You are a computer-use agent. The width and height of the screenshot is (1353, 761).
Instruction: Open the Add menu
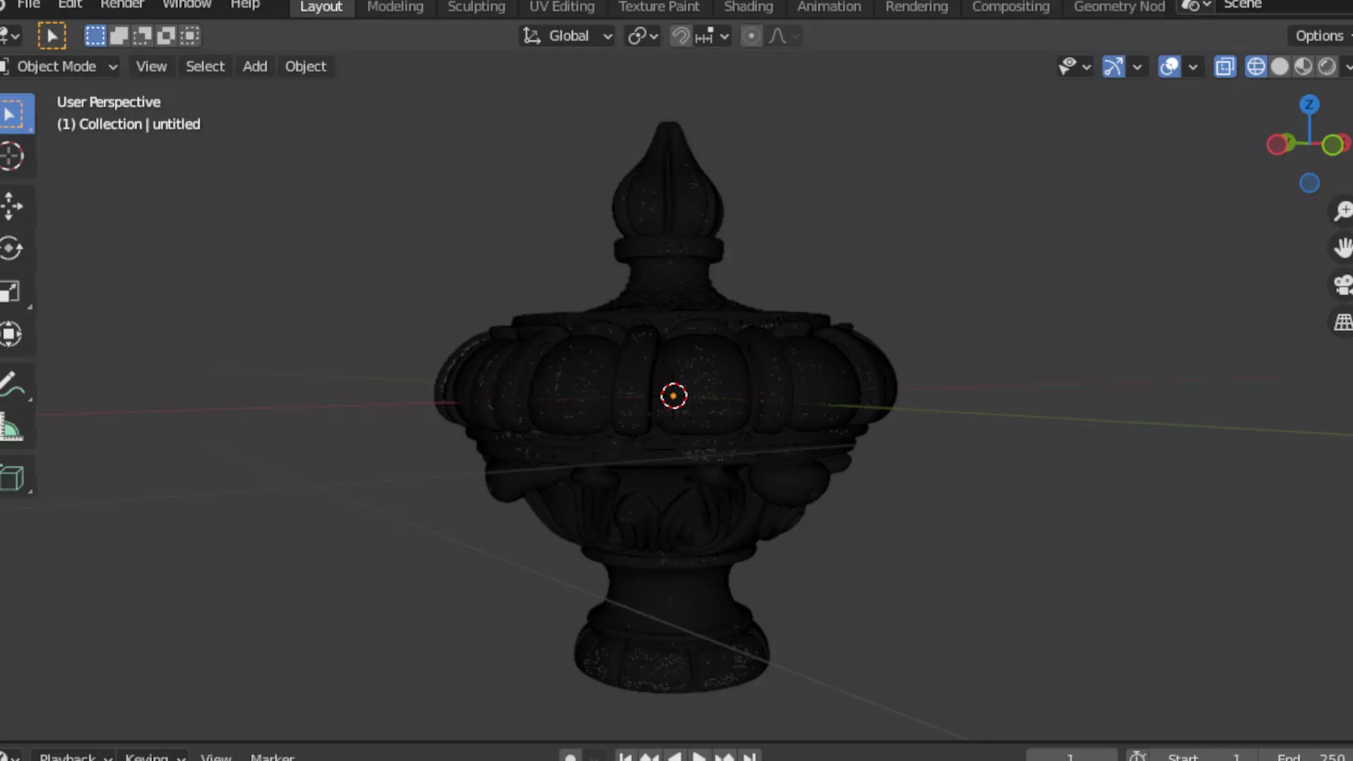click(255, 66)
